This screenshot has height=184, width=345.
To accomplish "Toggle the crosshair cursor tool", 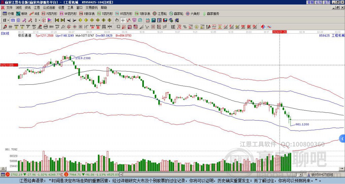I will [123, 20].
